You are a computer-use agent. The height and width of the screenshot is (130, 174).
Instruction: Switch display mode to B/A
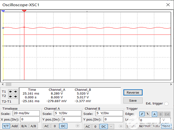[24, 126]
